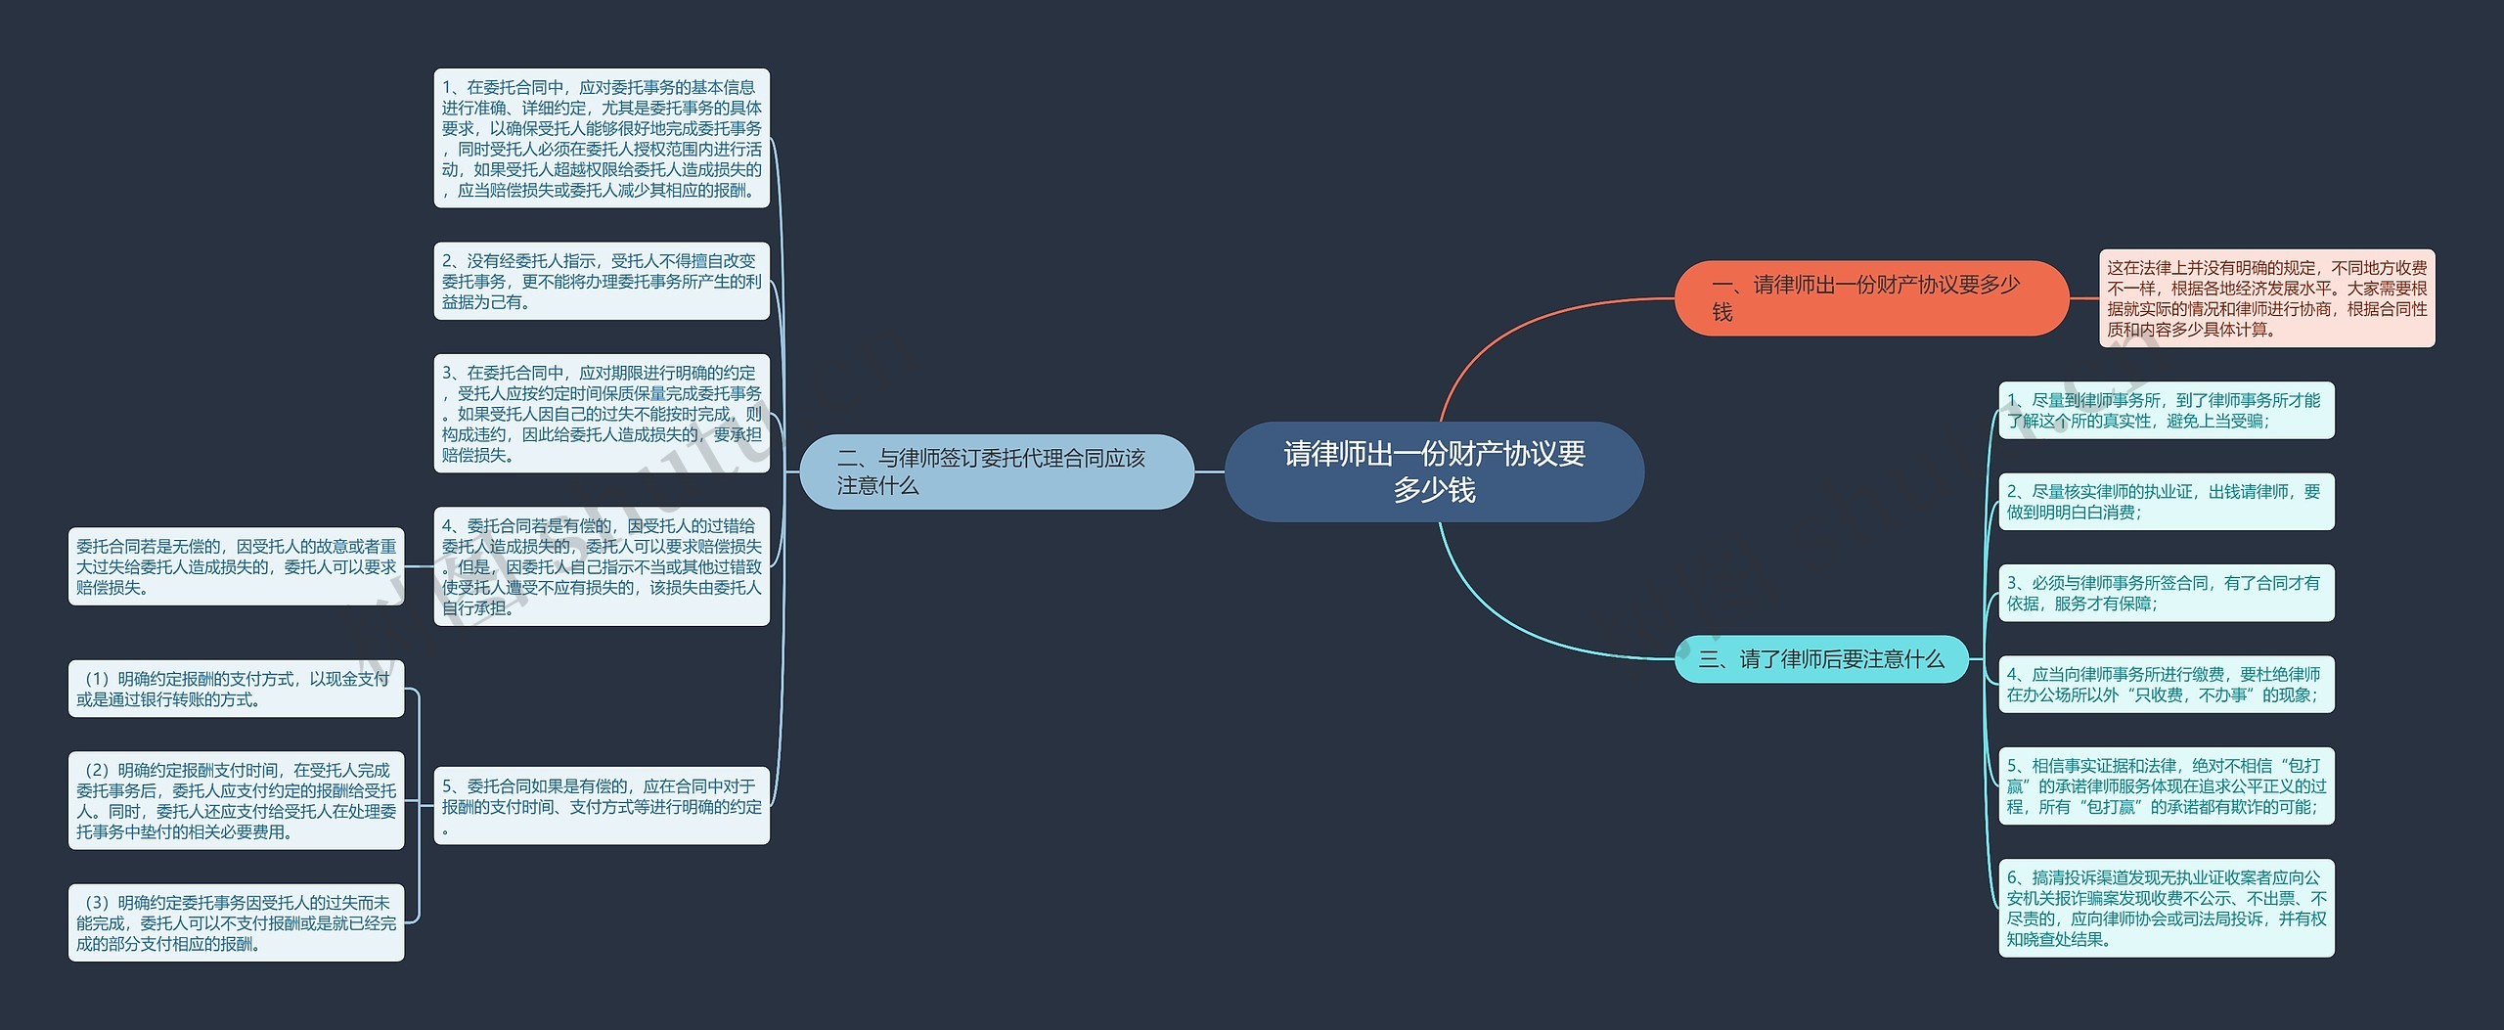
Task: Click node 6 about 搞清投诉渠道
Action: 2168,905
